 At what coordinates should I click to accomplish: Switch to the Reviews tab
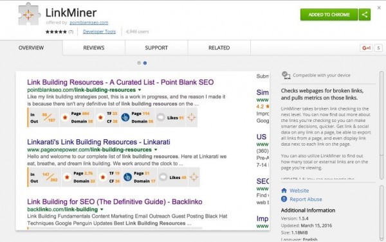(94, 48)
